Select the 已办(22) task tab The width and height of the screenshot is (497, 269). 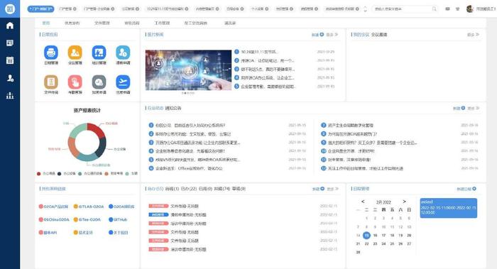coord(189,189)
